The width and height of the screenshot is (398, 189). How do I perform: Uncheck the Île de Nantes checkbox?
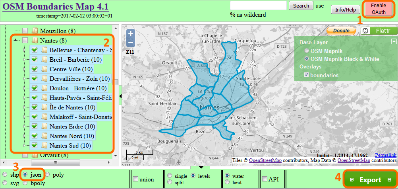click(x=34, y=107)
